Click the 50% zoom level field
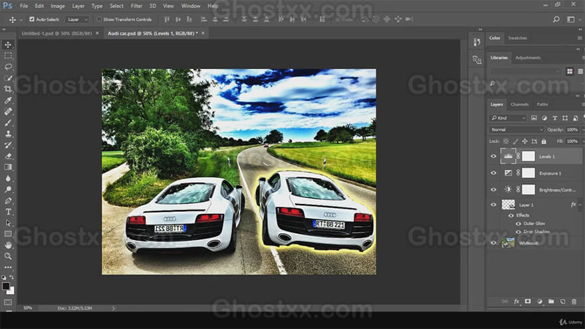 pyautogui.click(x=28, y=308)
